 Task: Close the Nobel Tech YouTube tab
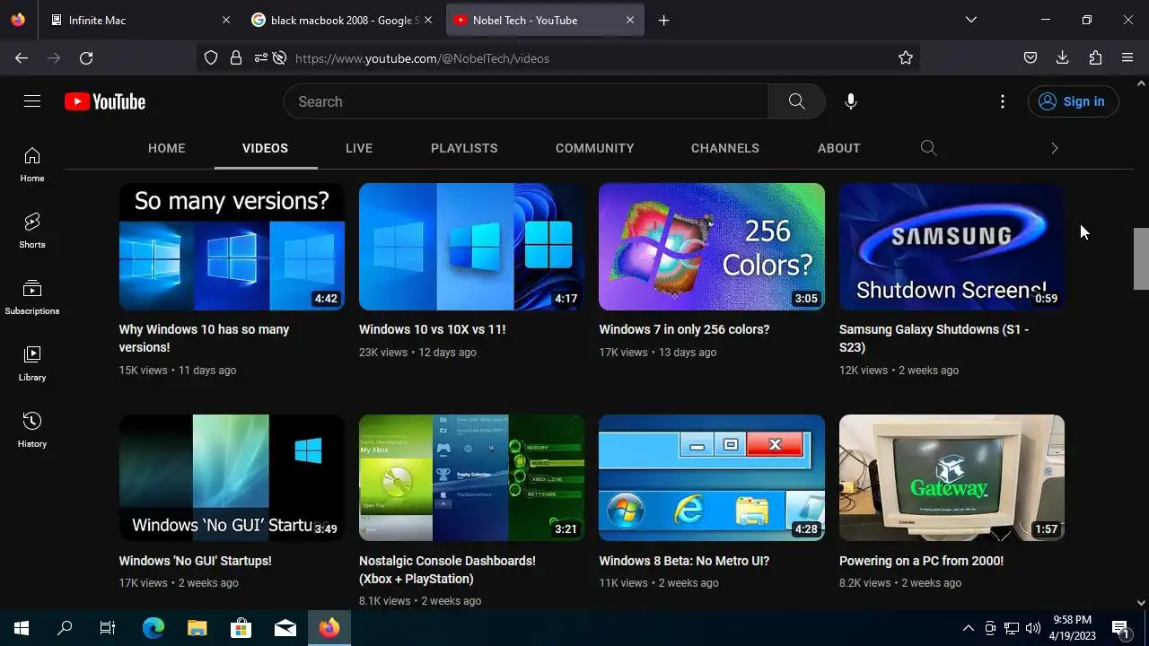coord(630,20)
